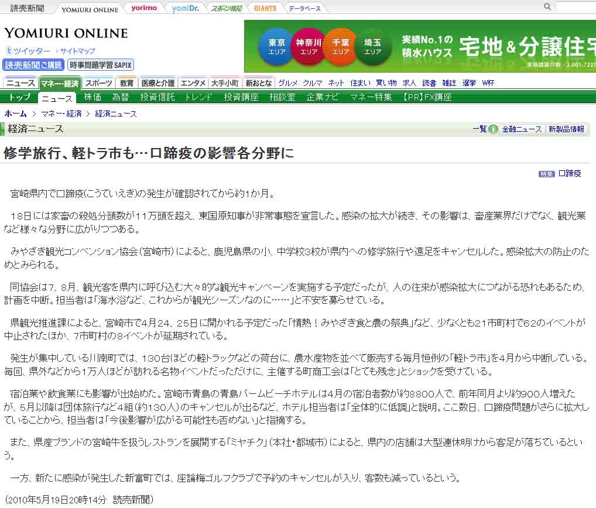Open the Twitter link with bird icon
Viewport: 596px width, 508px height.
tap(28, 51)
